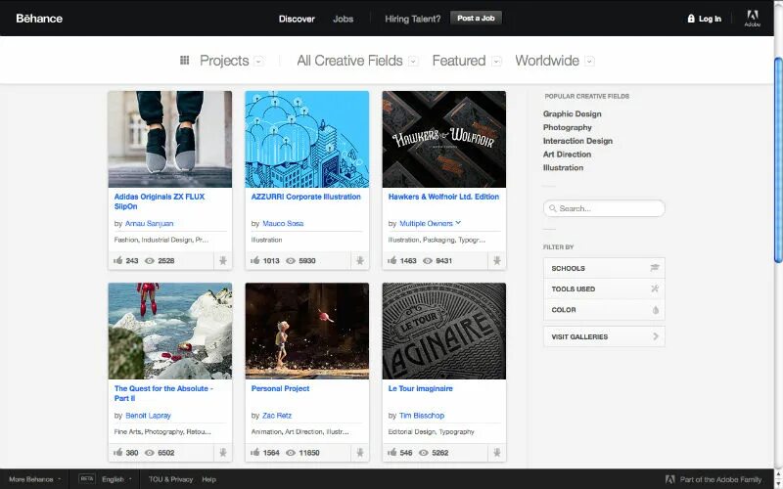
Task: Open the author Arnau Sanjuan profile
Action: click(150, 224)
